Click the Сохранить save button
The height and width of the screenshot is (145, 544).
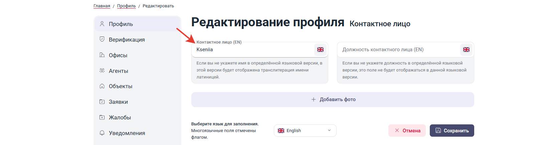click(x=452, y=130)
